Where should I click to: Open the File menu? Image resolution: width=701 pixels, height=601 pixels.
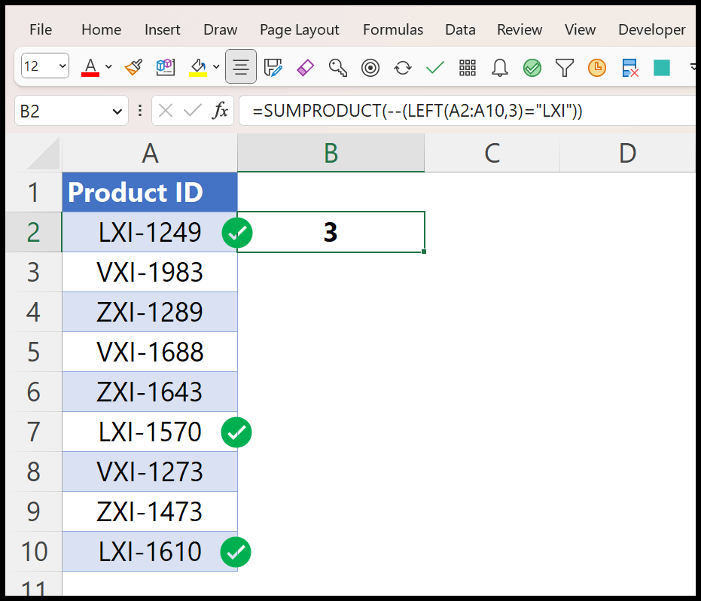click(x=41, y=29)
